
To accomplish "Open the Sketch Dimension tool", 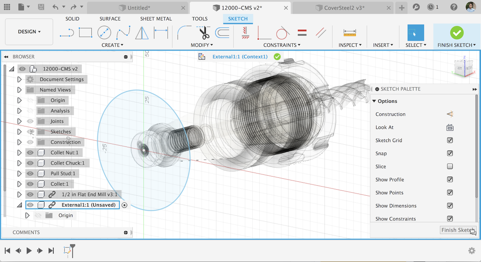I will tap(161, 33).
